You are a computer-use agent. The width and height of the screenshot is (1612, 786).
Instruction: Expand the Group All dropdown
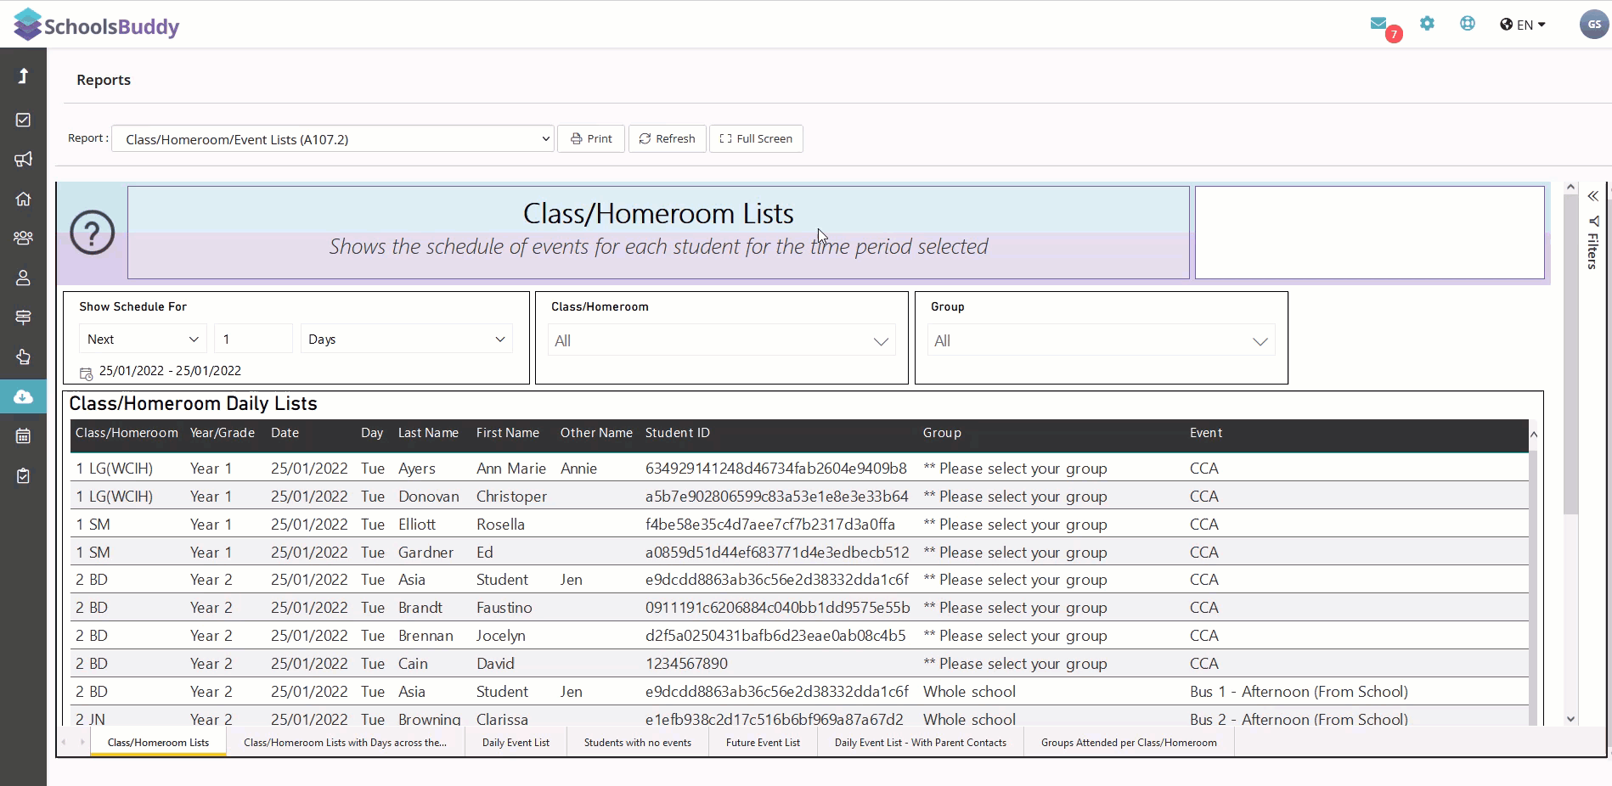1101,341
